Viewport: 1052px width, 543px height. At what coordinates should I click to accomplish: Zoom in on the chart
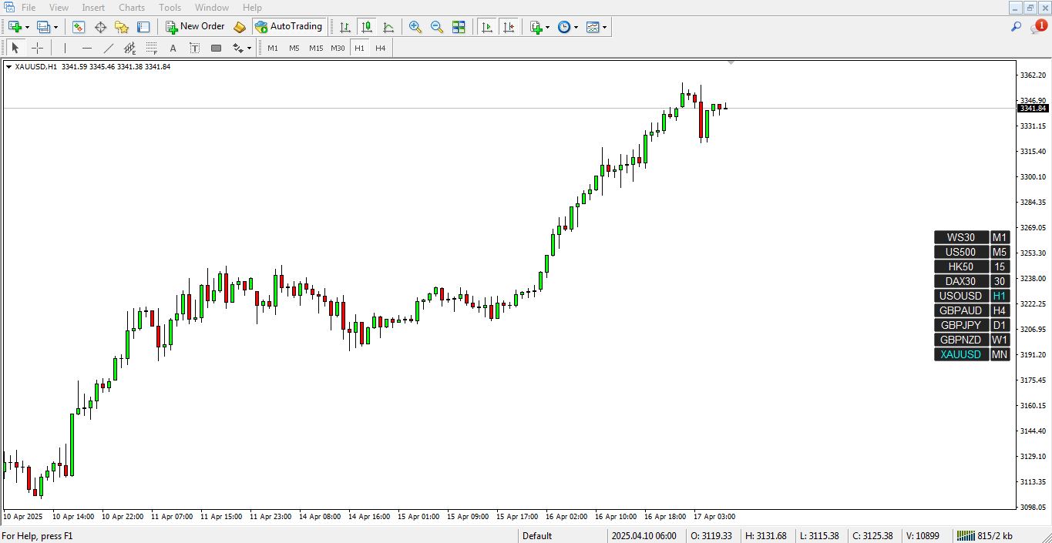pos(415,27)
